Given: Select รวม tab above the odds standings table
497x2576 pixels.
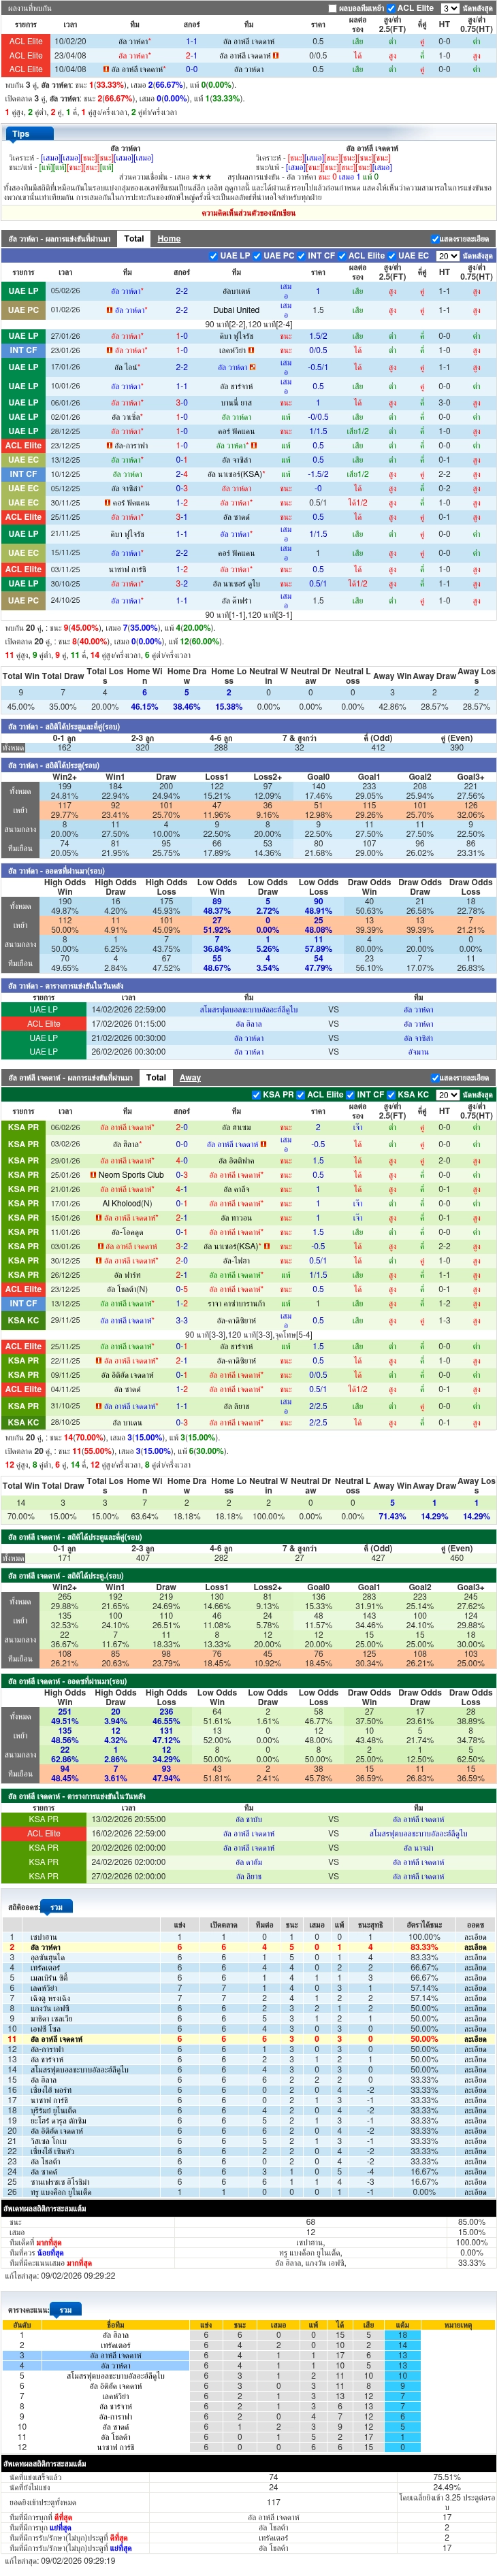Looking at the screenshot, I should tap(57, 1906).
